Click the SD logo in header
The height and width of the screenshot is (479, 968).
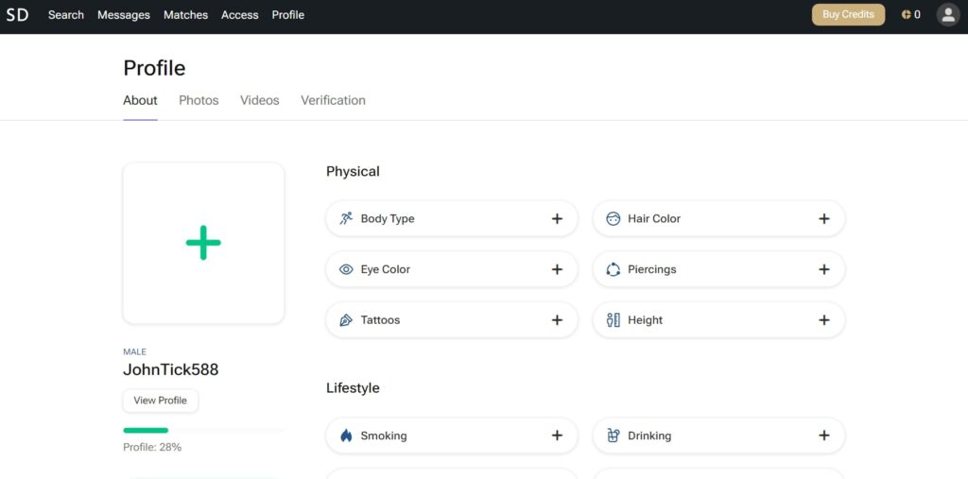(x=17, y=15)
